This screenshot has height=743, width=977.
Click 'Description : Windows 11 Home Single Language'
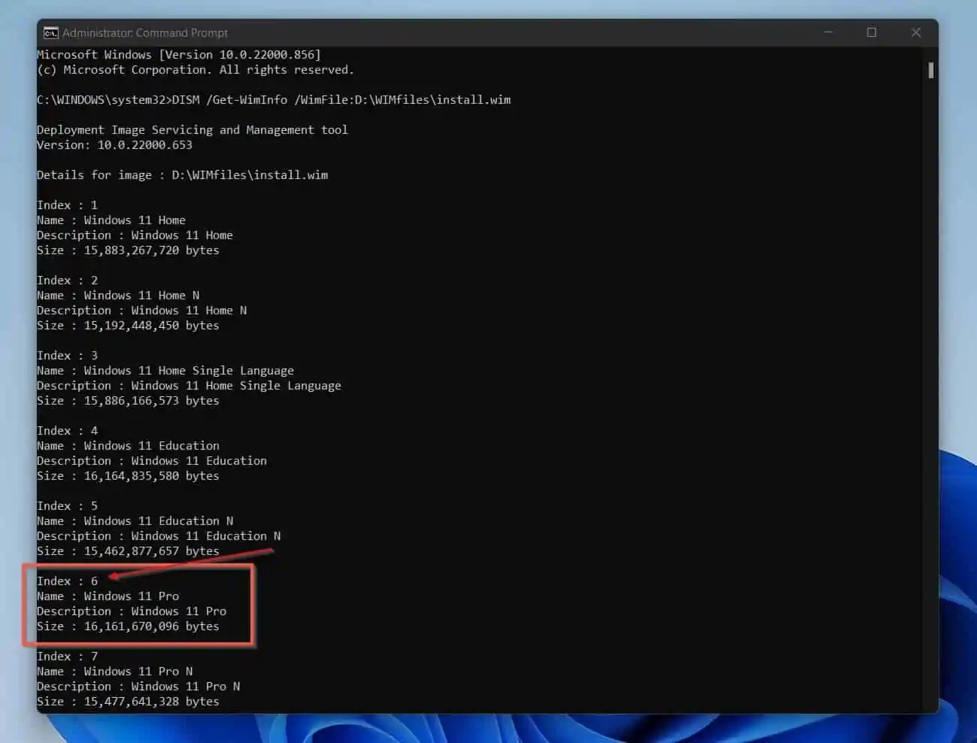pos(189,386)
